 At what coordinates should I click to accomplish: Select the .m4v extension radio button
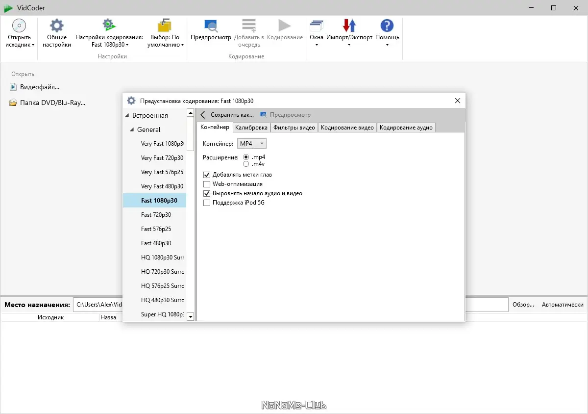[246, 164]
